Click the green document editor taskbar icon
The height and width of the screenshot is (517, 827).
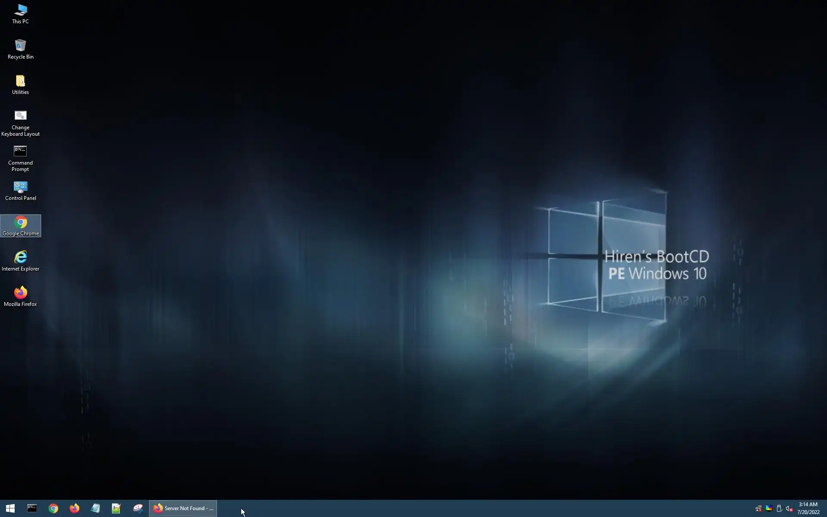pos(116,508)
